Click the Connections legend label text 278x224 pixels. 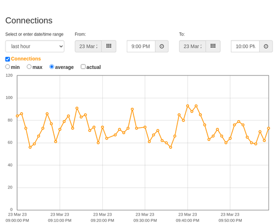[x=26, y=59]
